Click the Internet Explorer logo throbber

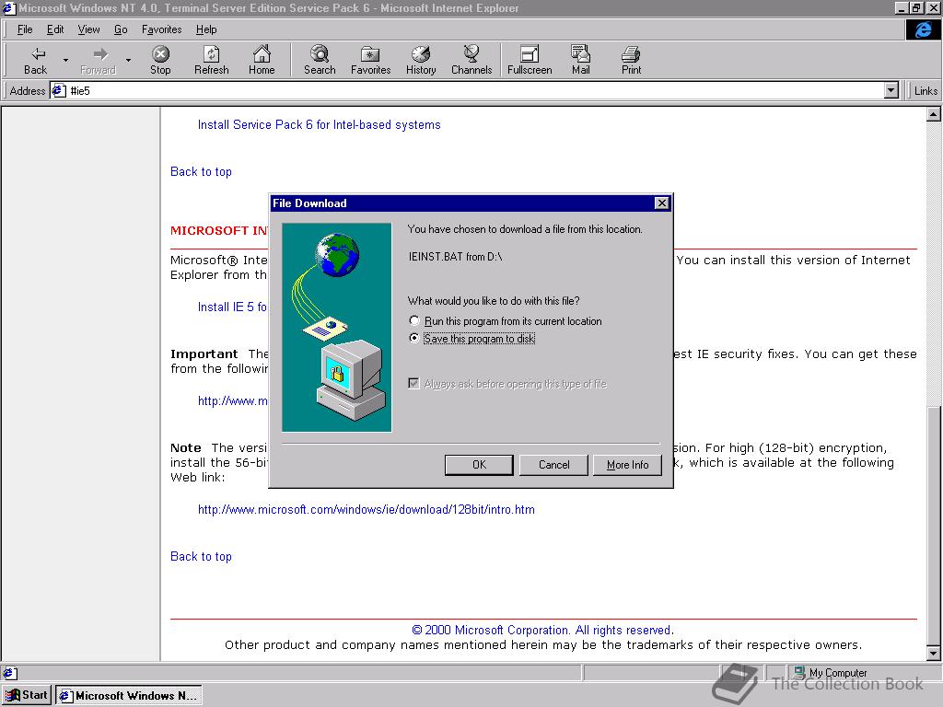pyautogui.click(x=923, y=29)
